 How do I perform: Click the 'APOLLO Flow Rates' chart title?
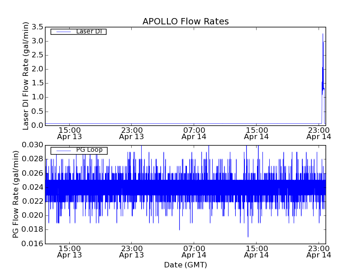click(x=186, y=22)
